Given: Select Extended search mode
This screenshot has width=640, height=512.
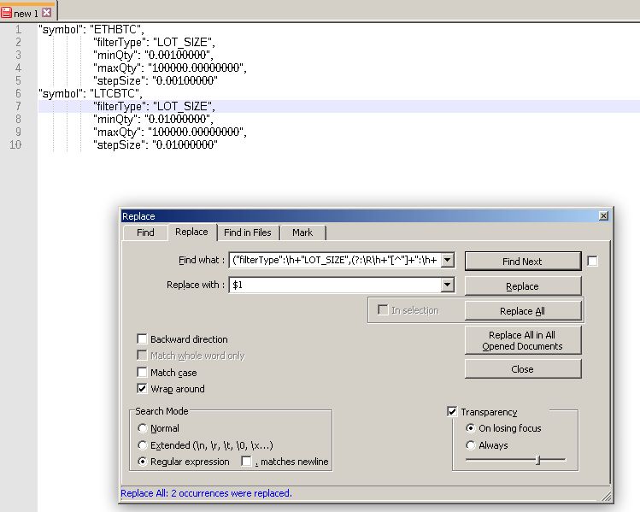Looking at the screenshot, I should point(143,445).
